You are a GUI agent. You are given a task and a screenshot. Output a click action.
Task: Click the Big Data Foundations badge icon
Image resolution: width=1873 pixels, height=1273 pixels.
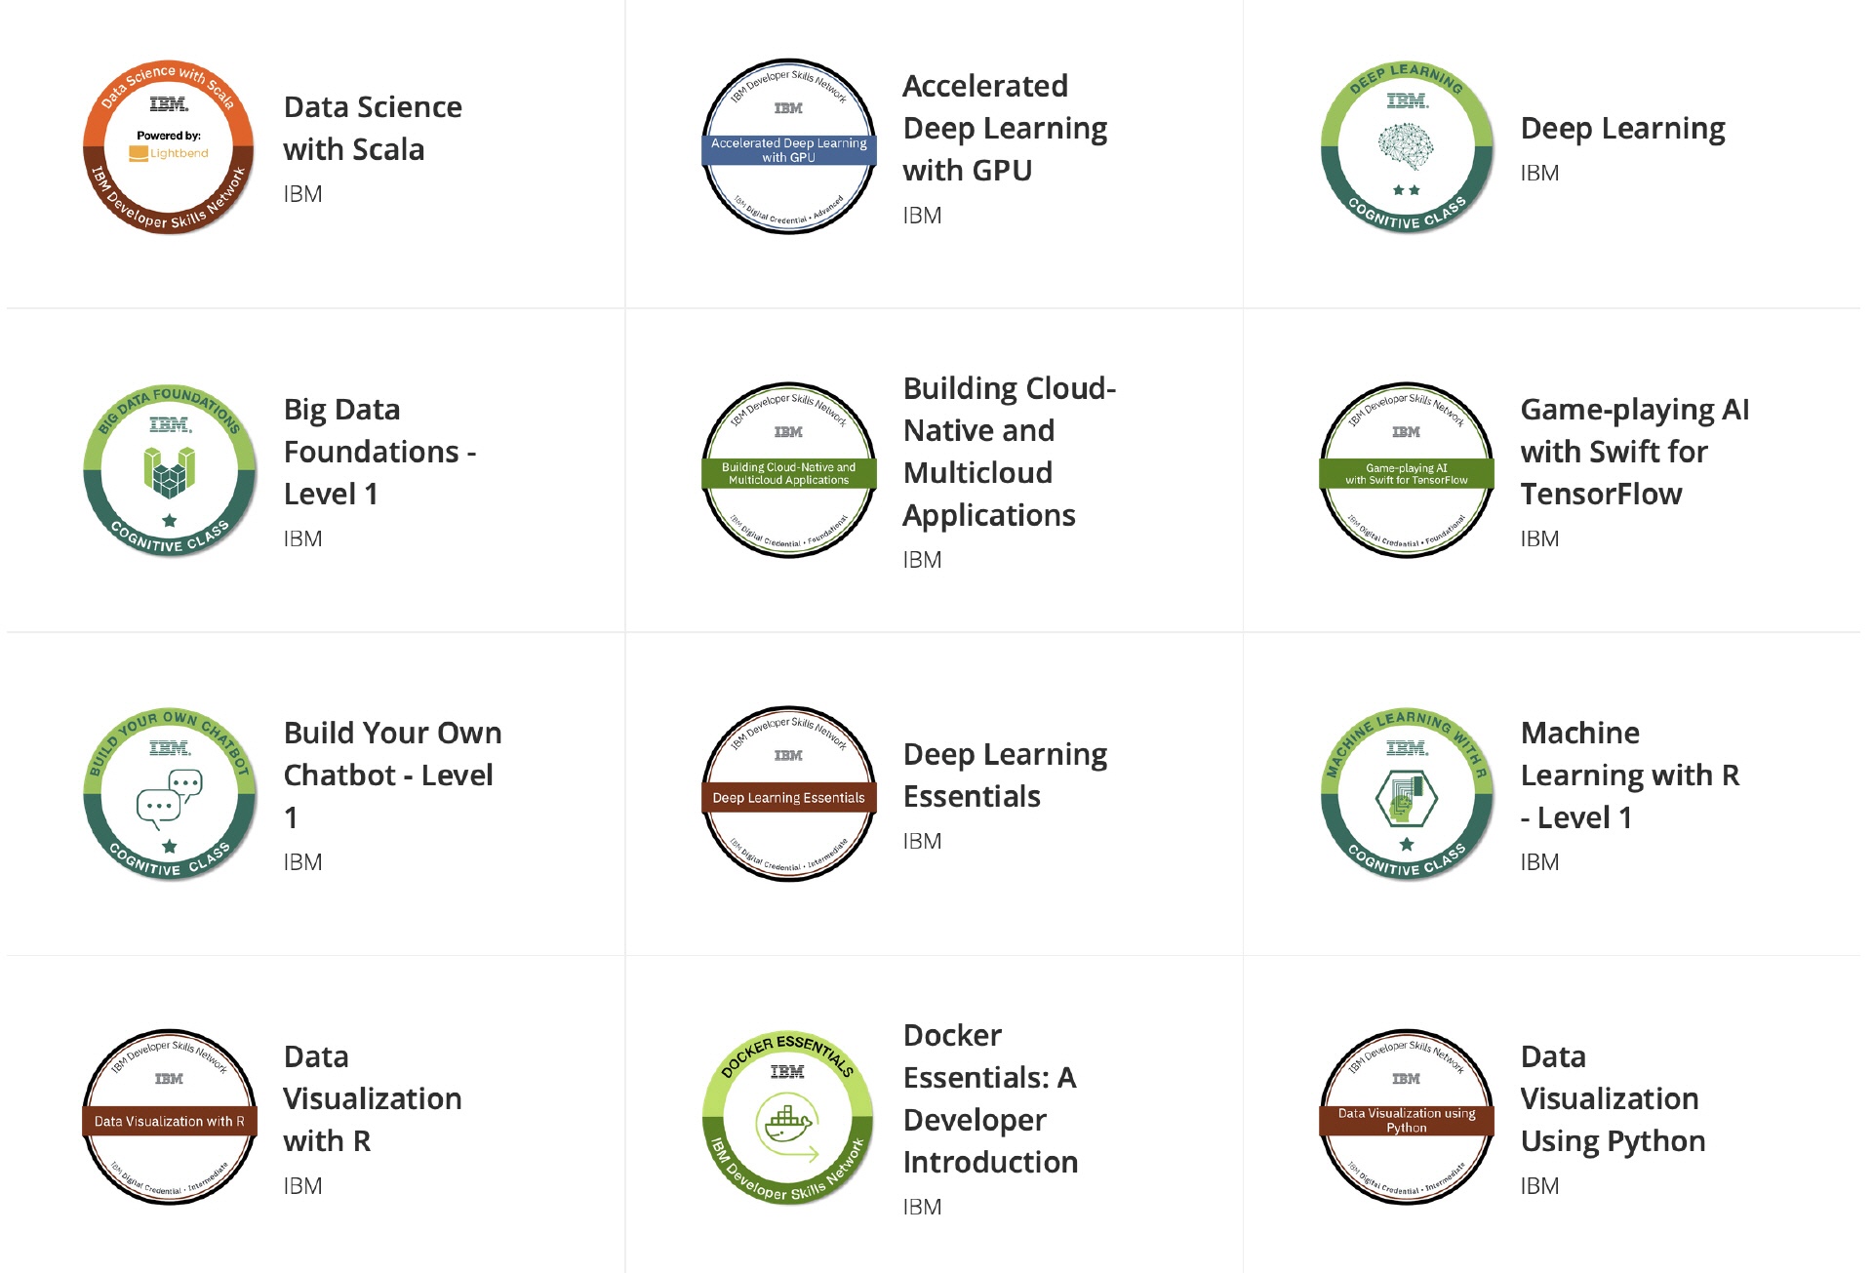click(x=169, y=471)
